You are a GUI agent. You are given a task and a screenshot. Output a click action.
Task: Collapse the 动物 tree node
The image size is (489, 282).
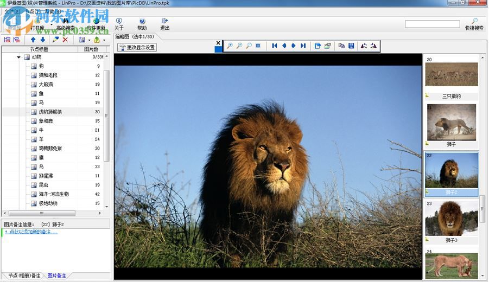tap(19, 57)
